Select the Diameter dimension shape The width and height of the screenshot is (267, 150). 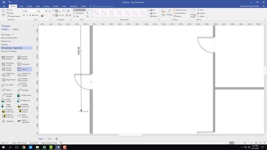pyautogui.click(x=23, y=90)
